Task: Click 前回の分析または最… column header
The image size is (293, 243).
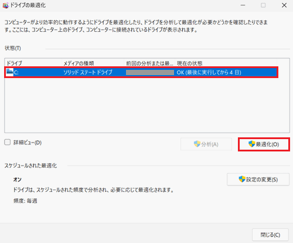Action: [x=149, y=63]
